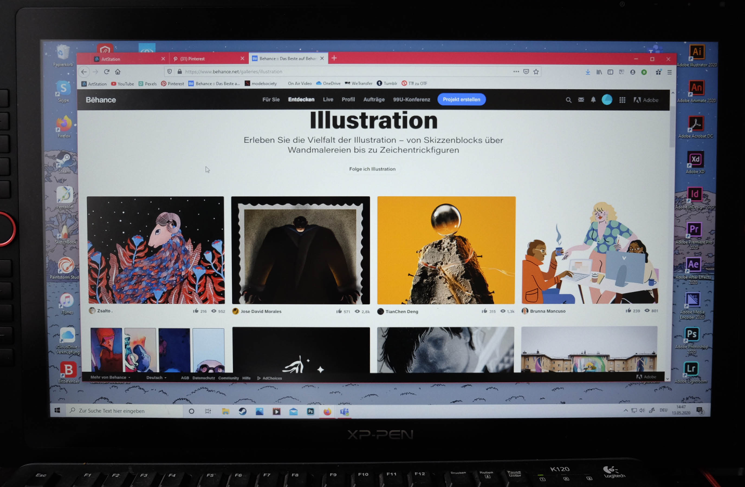Open Adobe Illustrator 2020 desktop icon
Image resolution: width=745 pixels, height=487 pixels.
(697, 55)
